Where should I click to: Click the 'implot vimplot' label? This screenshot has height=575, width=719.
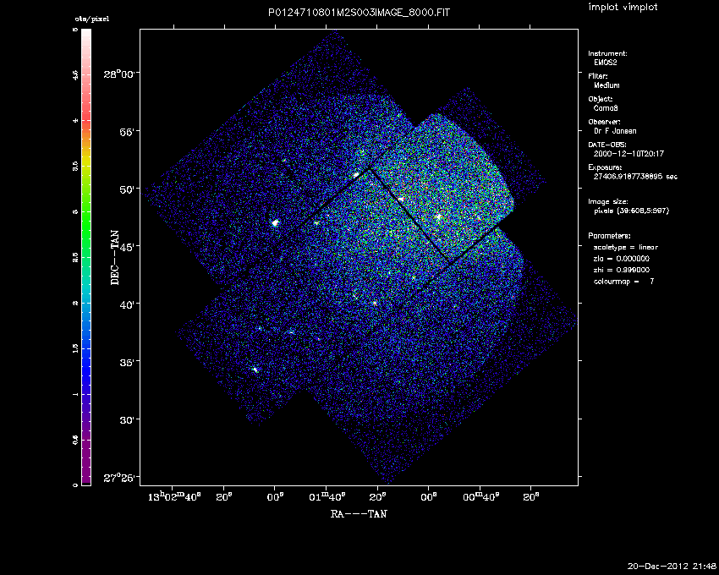tap(623, 8)
